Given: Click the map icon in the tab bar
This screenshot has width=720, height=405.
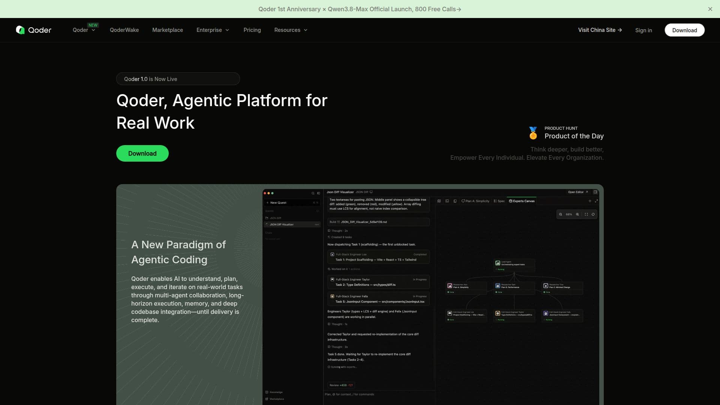Looking at the screenshot, I should click(439, 201).
